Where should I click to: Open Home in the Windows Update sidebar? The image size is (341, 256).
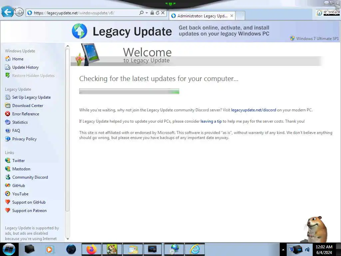(18, 59)
